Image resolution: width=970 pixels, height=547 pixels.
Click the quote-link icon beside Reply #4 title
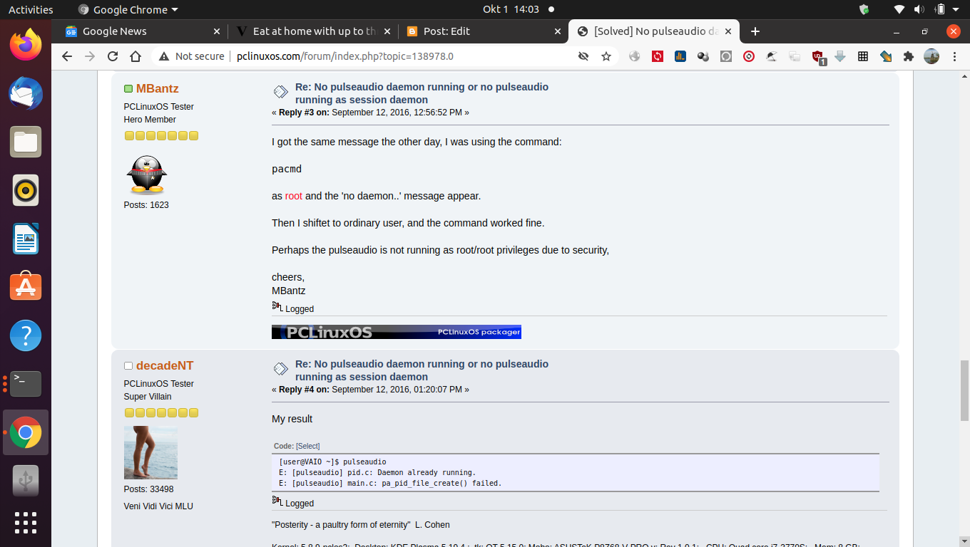[280, 368]
